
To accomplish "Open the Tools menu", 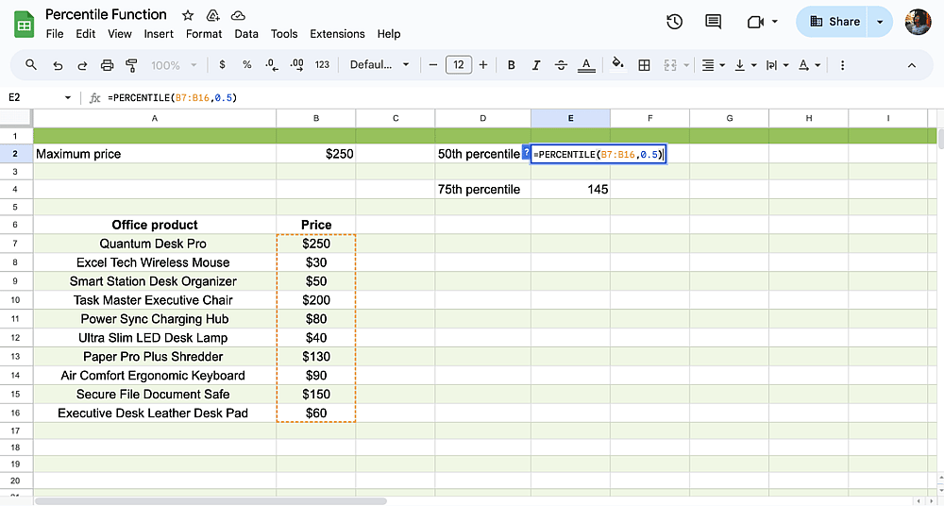I will tap(284, 34).
